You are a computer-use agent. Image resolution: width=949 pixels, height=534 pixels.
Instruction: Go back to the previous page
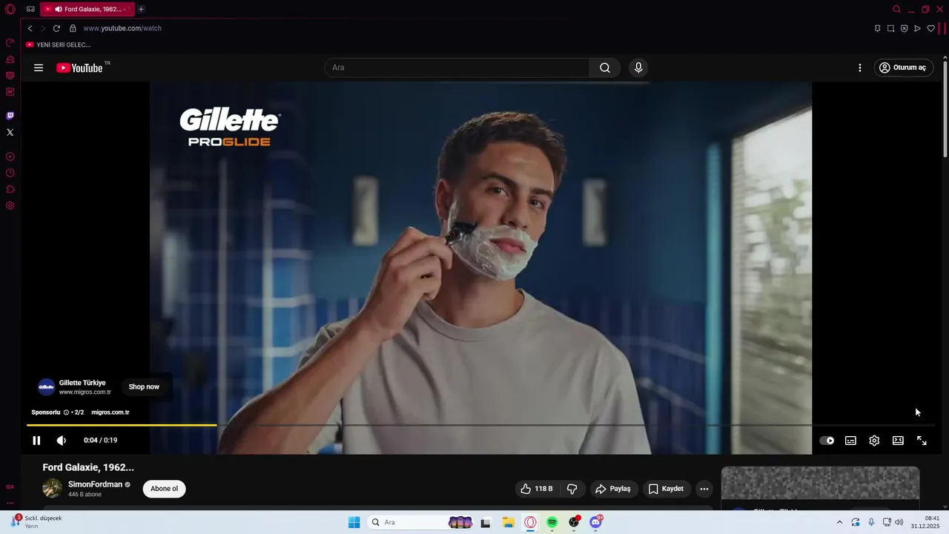(30, 28)
